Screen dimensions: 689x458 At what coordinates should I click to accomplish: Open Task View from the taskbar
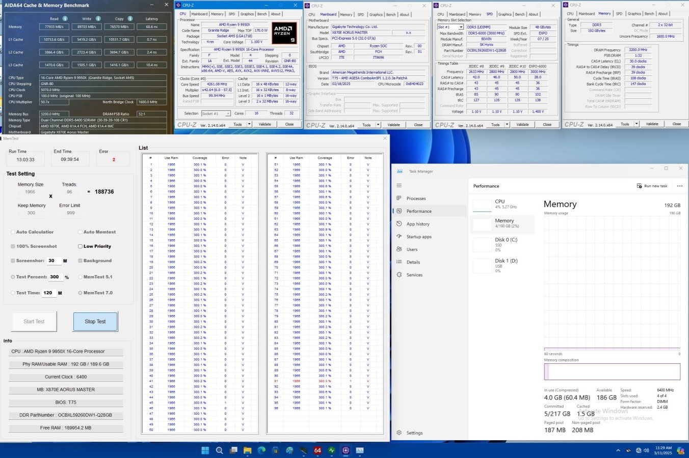233,450
